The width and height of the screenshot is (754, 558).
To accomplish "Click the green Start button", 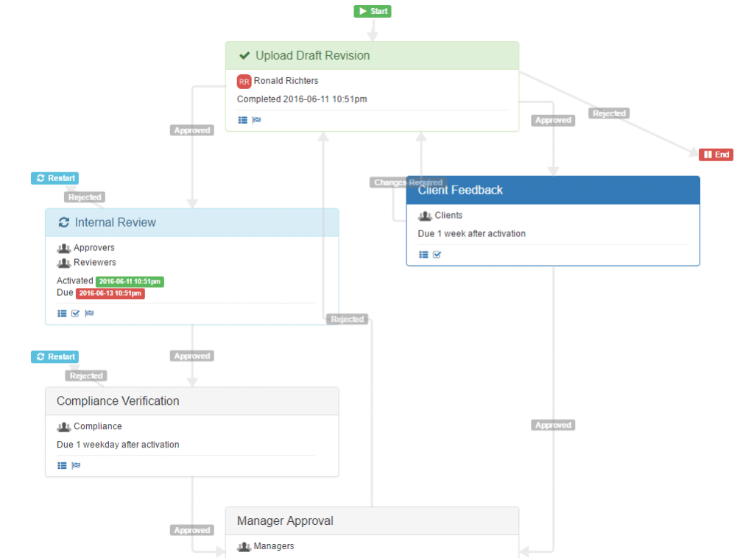I will point(373,11).
